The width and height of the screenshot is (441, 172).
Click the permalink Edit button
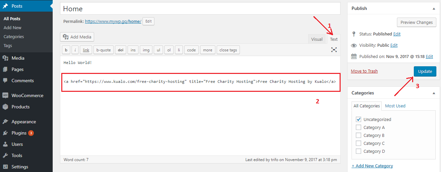pyautogui.click(x=148, y=21)
